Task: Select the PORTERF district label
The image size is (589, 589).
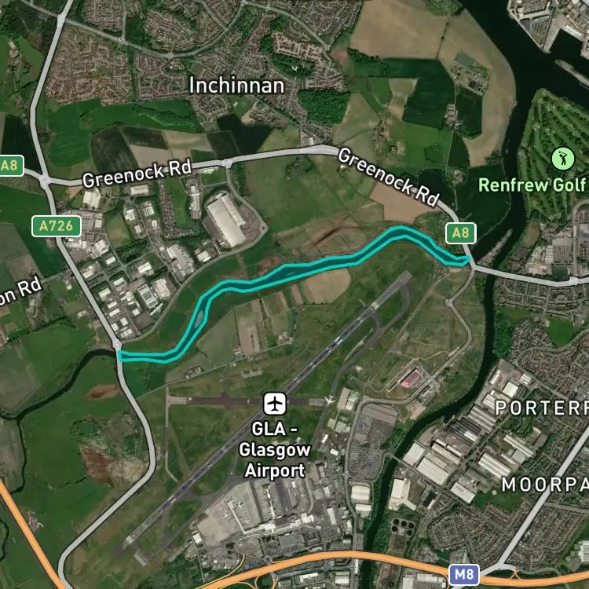Action: (542, 408)
